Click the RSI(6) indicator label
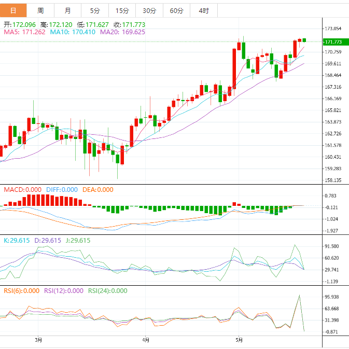This screenshot has width=349, height=349. coord(20,291)
